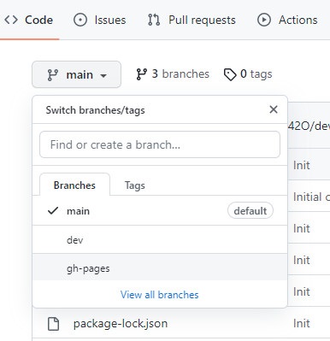Image resolution: width=330 pixels, height=341 pixels.
Task: Click the package-lock.json file icon
Action: tap(53, 324)
